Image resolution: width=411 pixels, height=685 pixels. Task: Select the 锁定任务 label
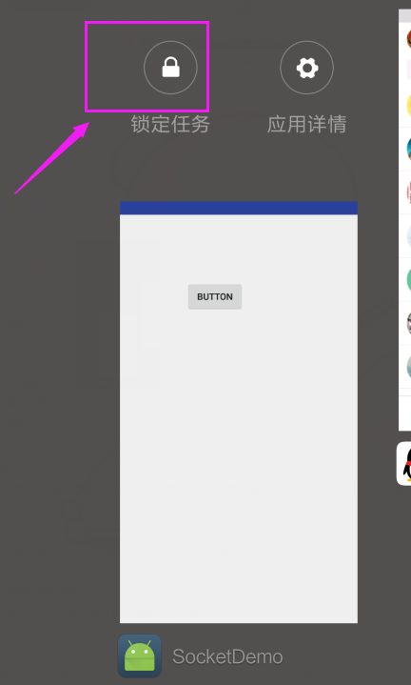170,124
